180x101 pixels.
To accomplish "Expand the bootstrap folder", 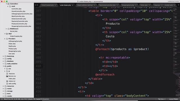I will coord(3,56).
